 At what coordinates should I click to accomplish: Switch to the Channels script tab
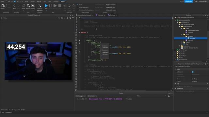point(100,15)
